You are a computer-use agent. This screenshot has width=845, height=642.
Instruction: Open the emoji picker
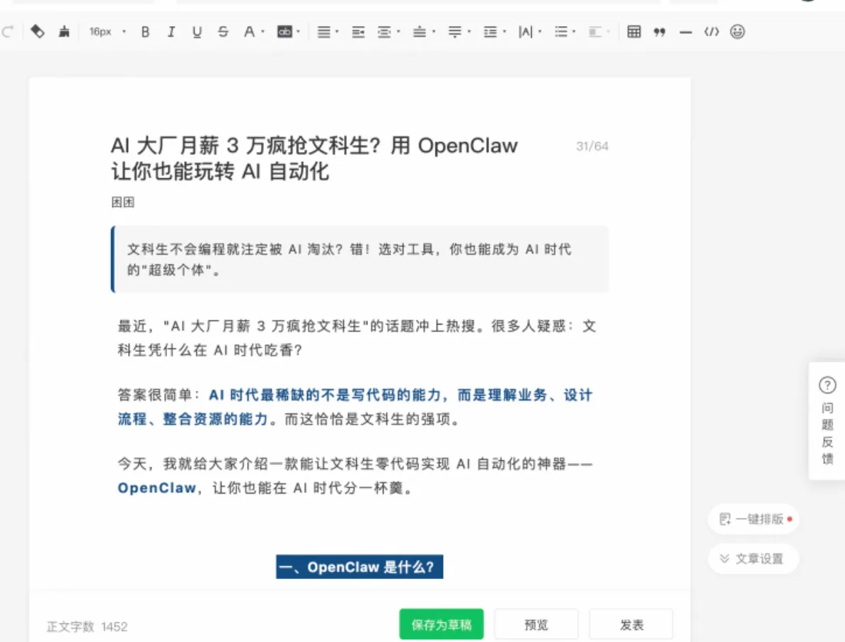coord(737,32)
